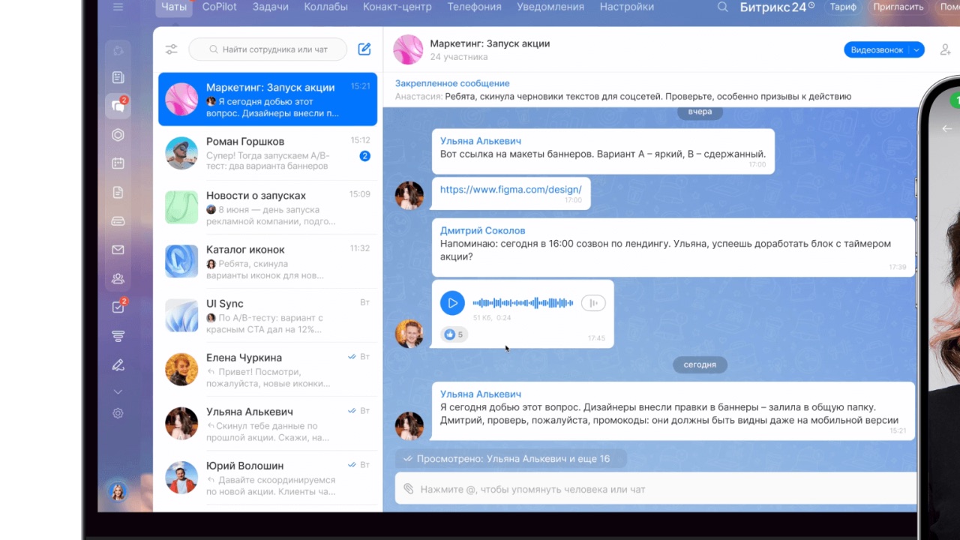This screenshot has height=540, width=960.
Task: Focus the employee or chat search field
Action: point(268,49)
